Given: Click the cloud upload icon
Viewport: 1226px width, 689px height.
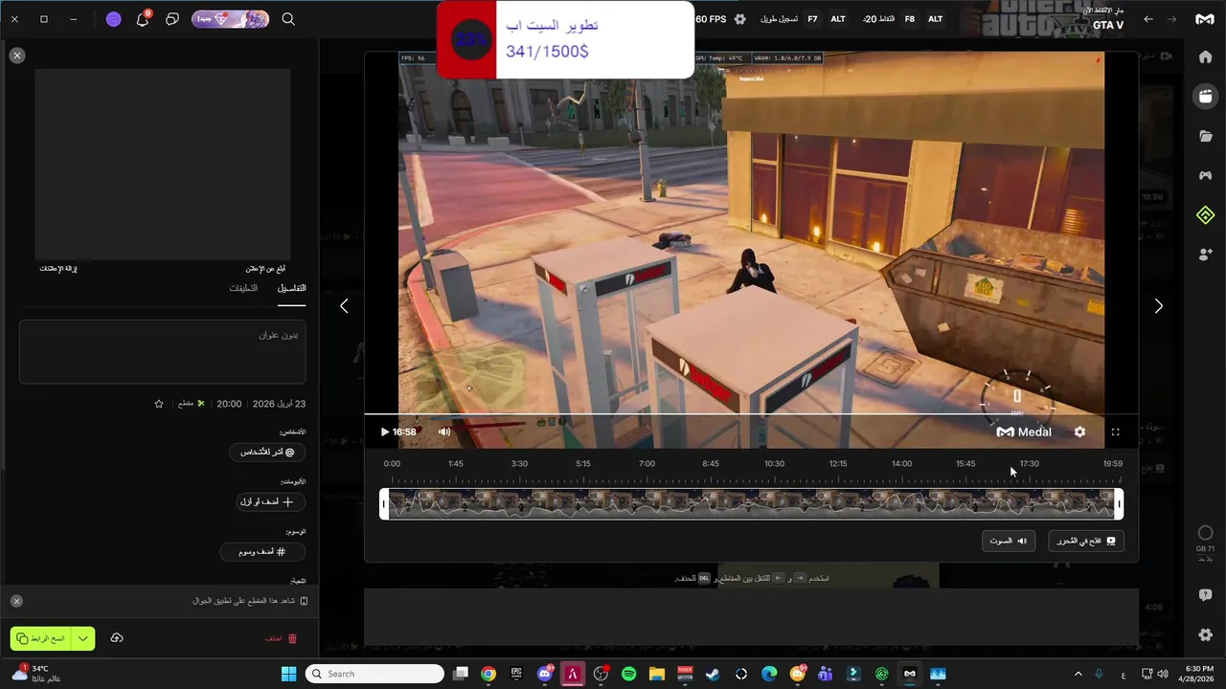Looking at the screenshot, I should tap(117, 638).
